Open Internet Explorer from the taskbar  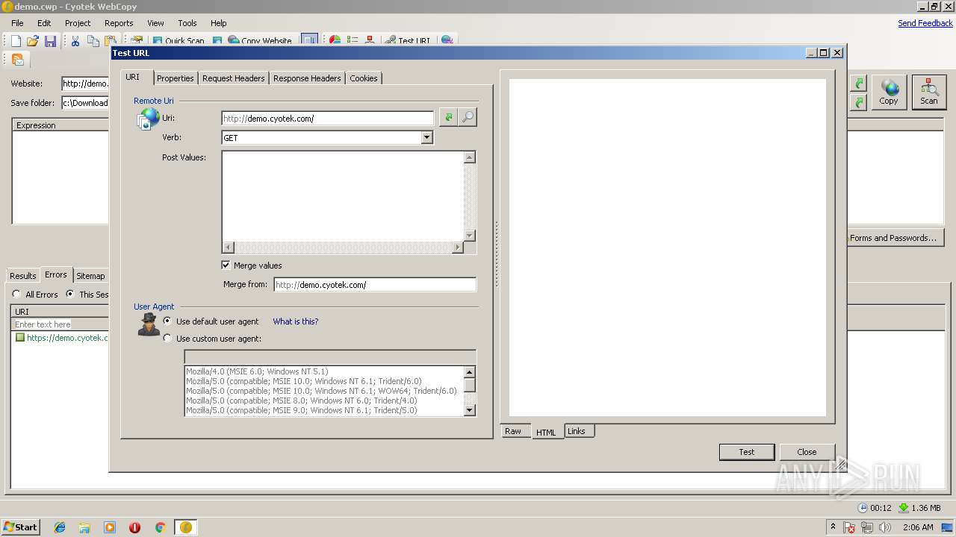[60, 527]
